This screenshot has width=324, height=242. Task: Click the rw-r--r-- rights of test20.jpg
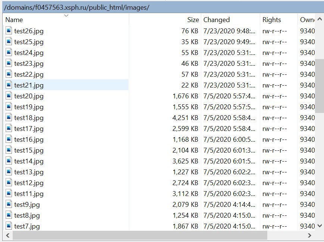pyautogui.click(x=275, y=96)
